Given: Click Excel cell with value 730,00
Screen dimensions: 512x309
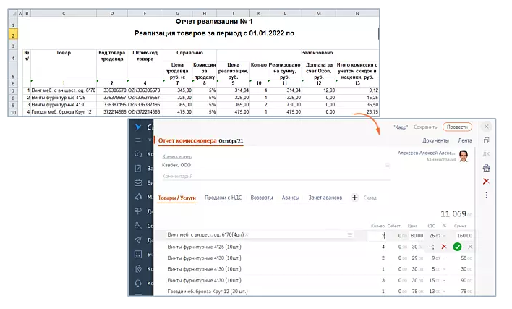Looking at the screenshot, I should point(285,105).
